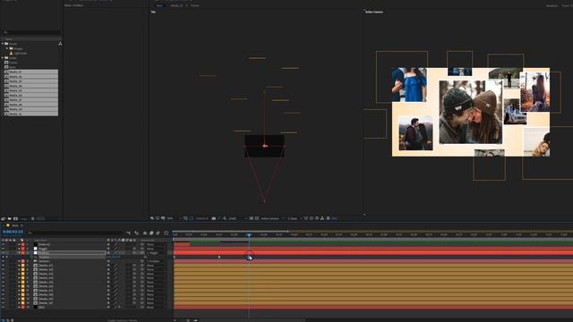Expand the Images folder in Project panel
The width and height of the screenshot is (573, 322).
(x=7, y=48)
